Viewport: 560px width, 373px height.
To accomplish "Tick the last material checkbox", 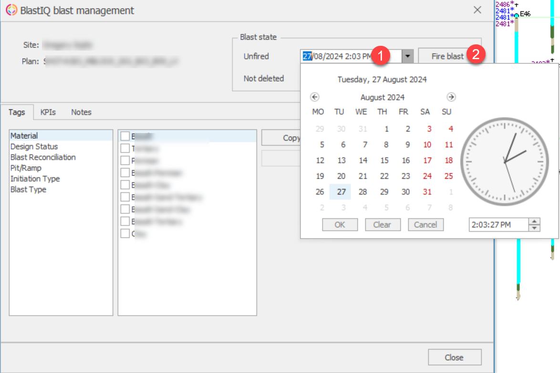I will coord(125,233).
